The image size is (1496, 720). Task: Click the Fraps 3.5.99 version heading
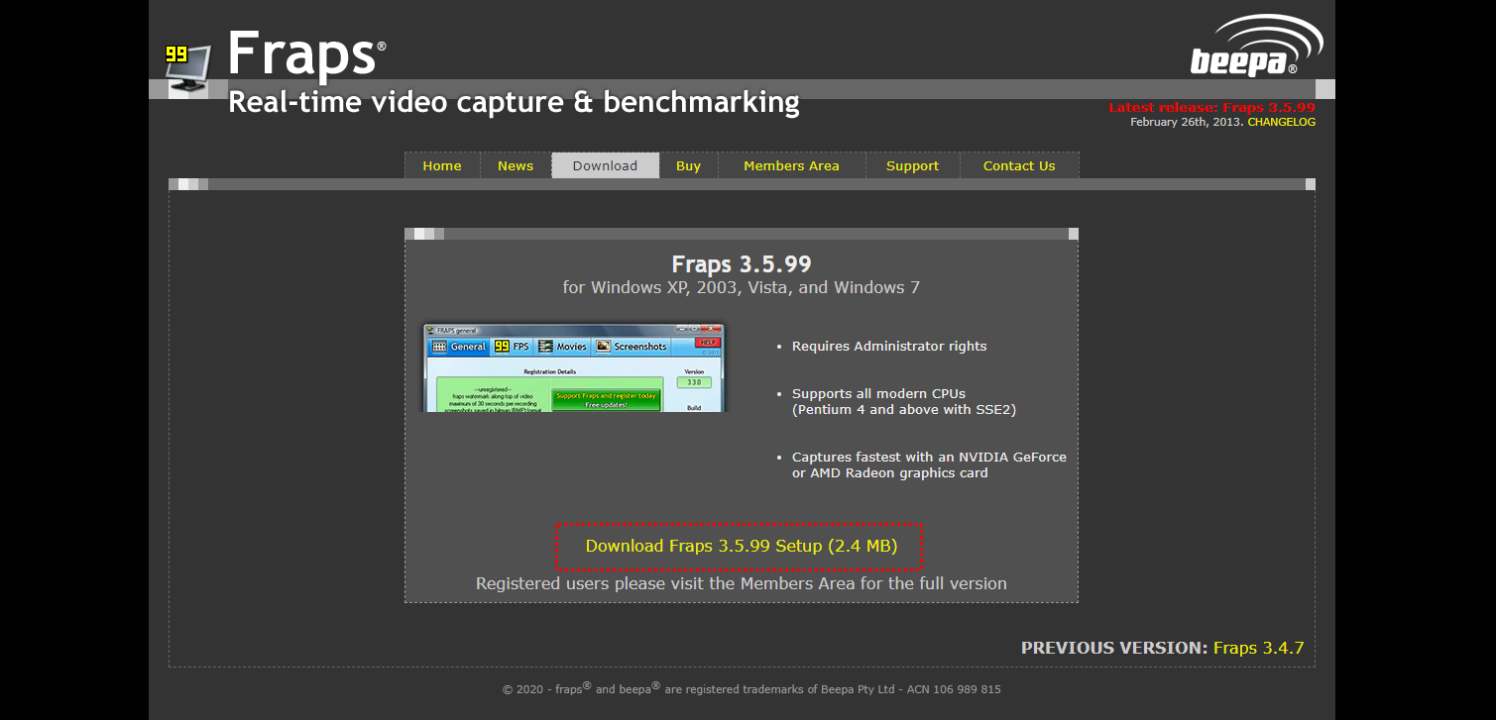[x=742, y=264]
